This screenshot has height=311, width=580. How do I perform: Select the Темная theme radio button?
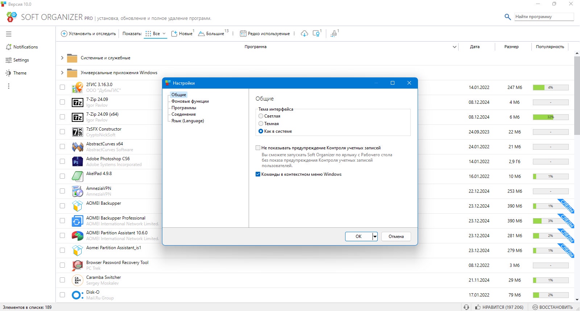pos(261,124)
